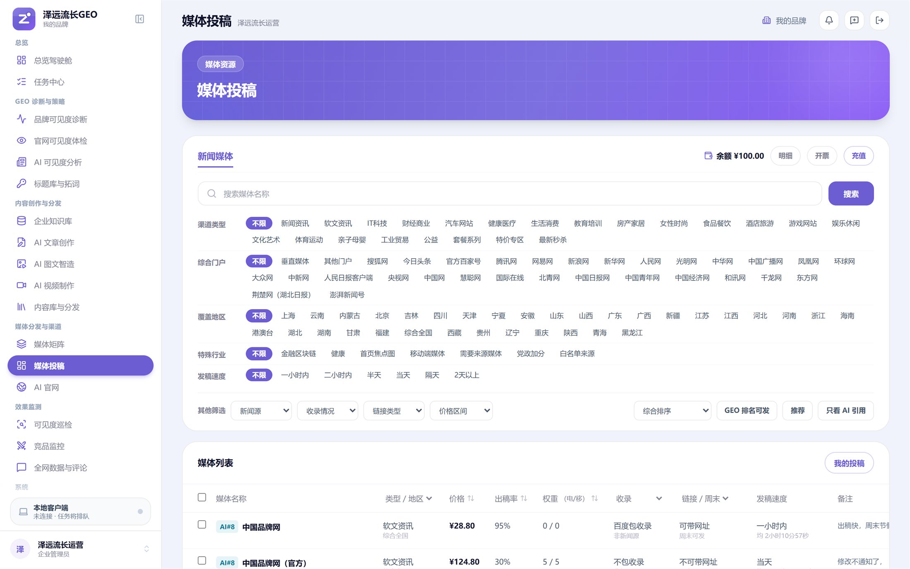The image size is (910, 569).
Task: Expand 类型 / 地区 column filter
Action: (x=429, y=499)
